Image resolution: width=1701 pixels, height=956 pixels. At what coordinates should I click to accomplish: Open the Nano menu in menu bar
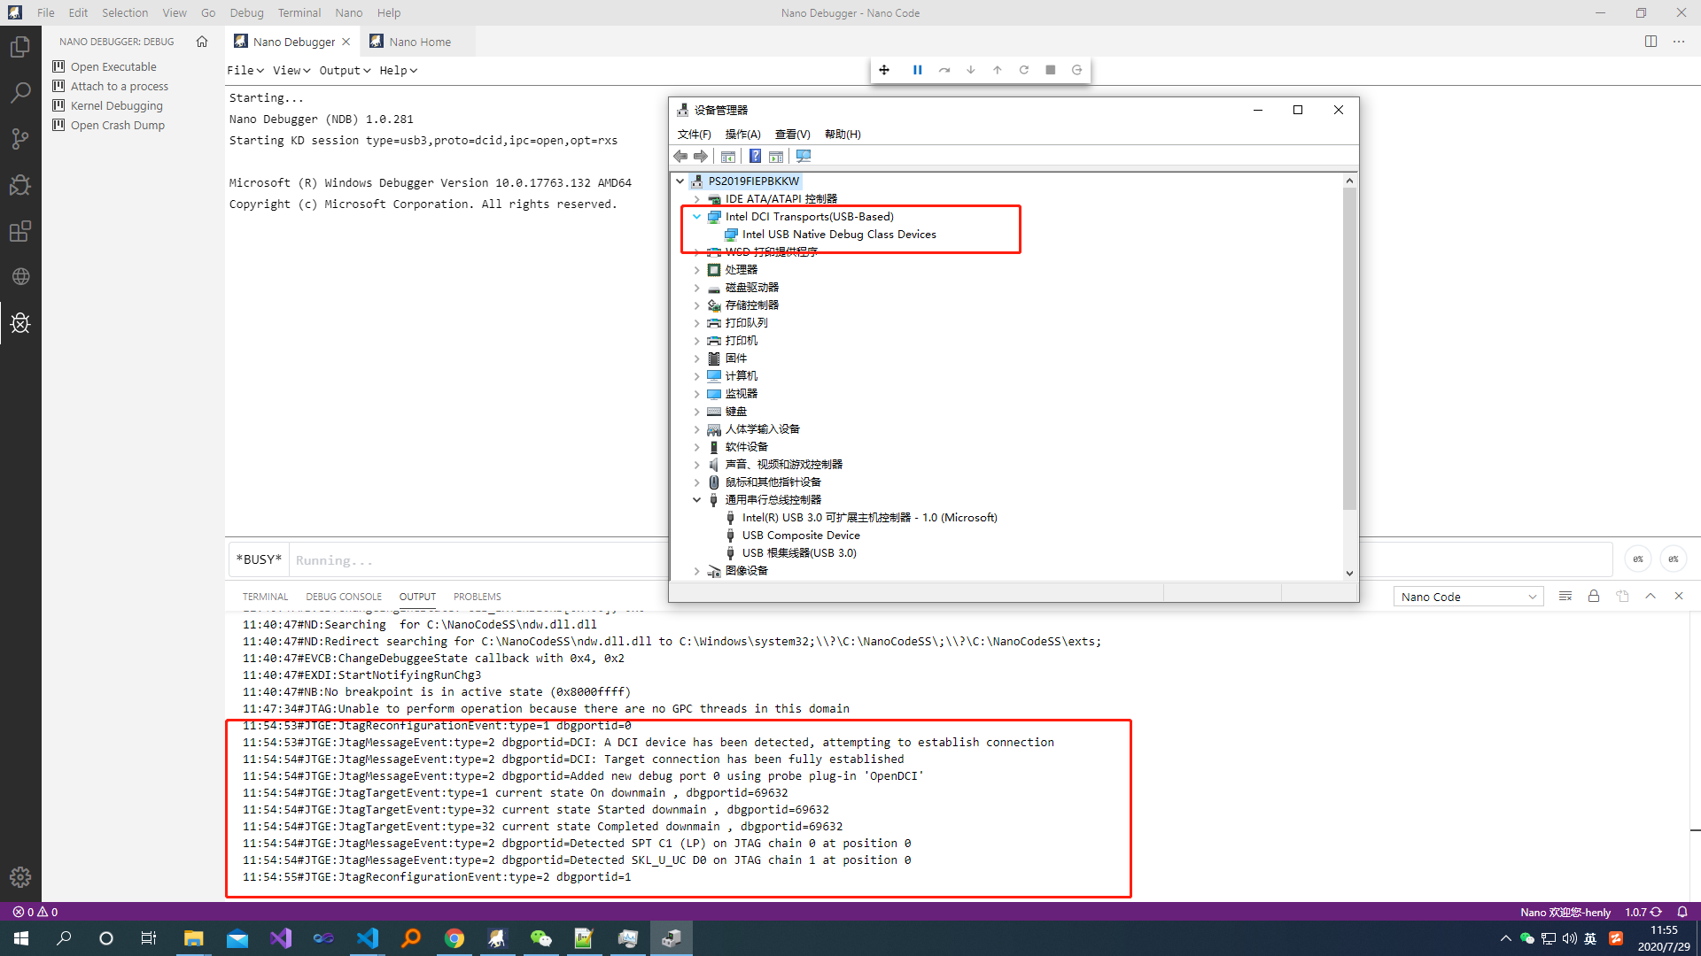349,13
